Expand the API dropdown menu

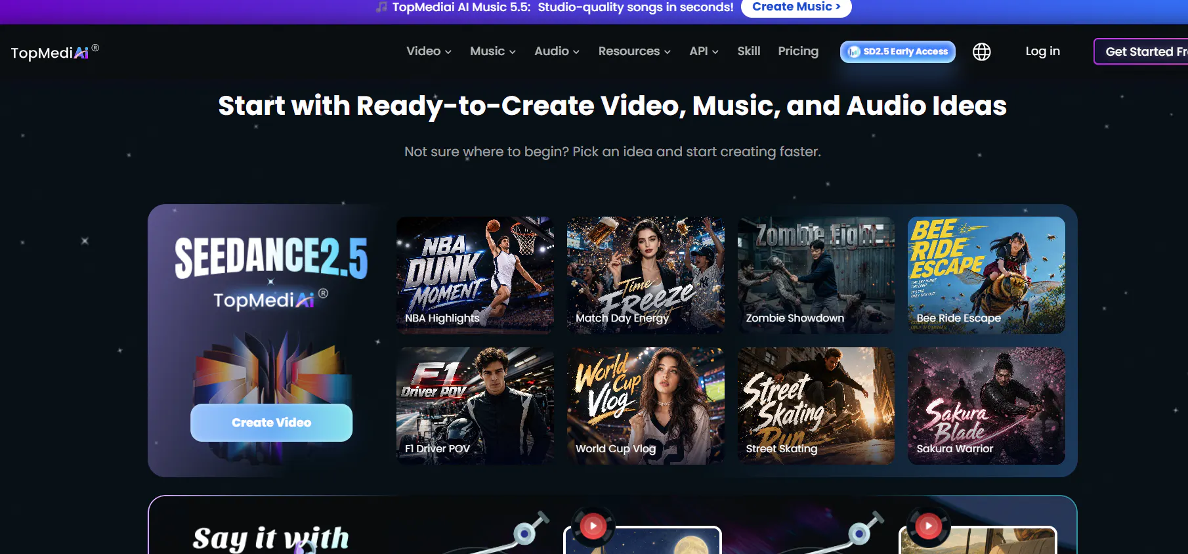[704, 51]
